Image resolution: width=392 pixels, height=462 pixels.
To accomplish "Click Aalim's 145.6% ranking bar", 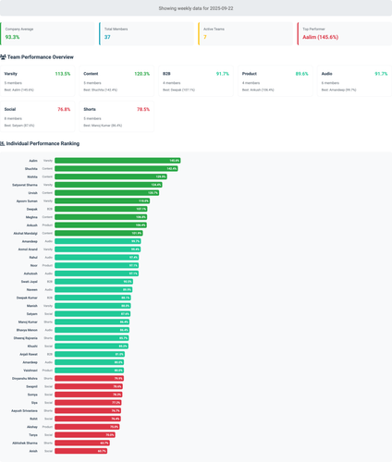I will (x=117, y=161).
